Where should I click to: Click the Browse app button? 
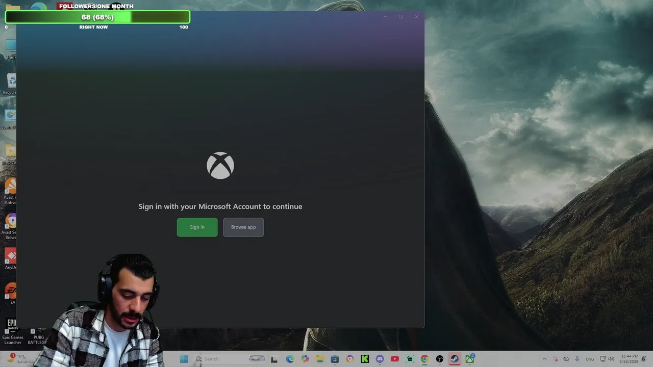coord(243,227)
